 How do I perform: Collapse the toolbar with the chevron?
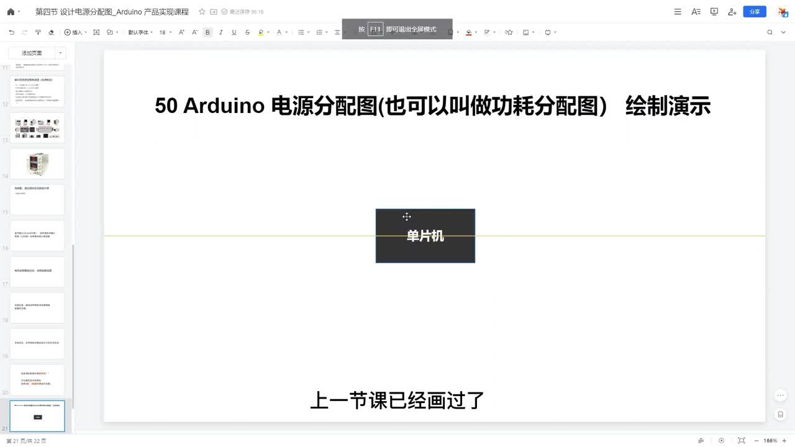[784, 32]
